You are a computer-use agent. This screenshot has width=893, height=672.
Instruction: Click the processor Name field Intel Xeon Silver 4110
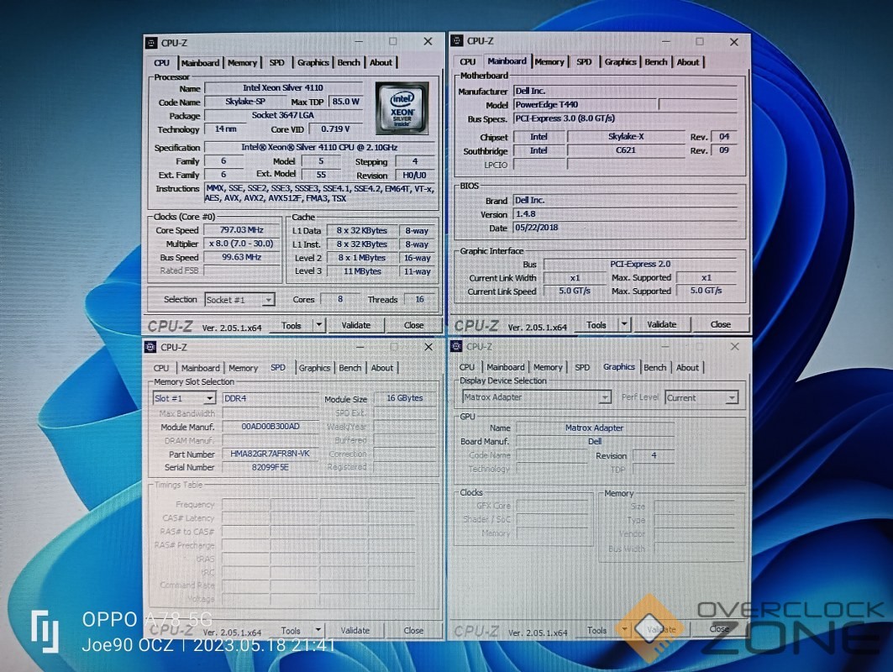[x=283, y=87]
